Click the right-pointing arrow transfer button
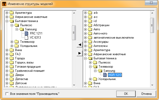This screenshot has height=100, width=159. click(79, 53)
